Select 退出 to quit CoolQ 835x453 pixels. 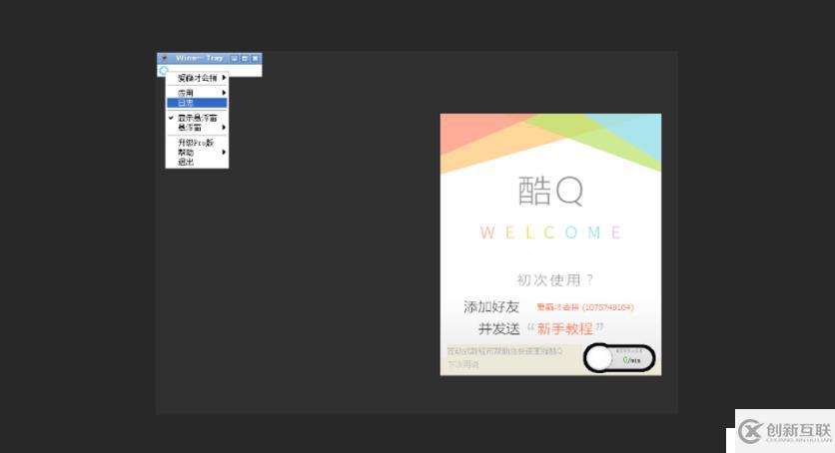click(197, 163)
